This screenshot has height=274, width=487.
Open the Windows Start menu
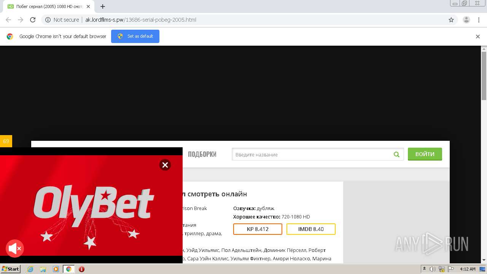tap(10, 269)
